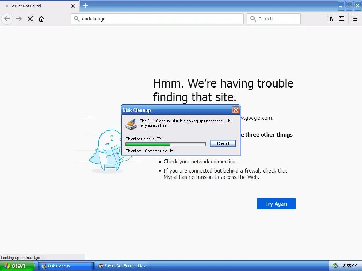This screenshot has width=362, height=271.
Task: Open a new tab with plus
Action: tap(85, 6)
